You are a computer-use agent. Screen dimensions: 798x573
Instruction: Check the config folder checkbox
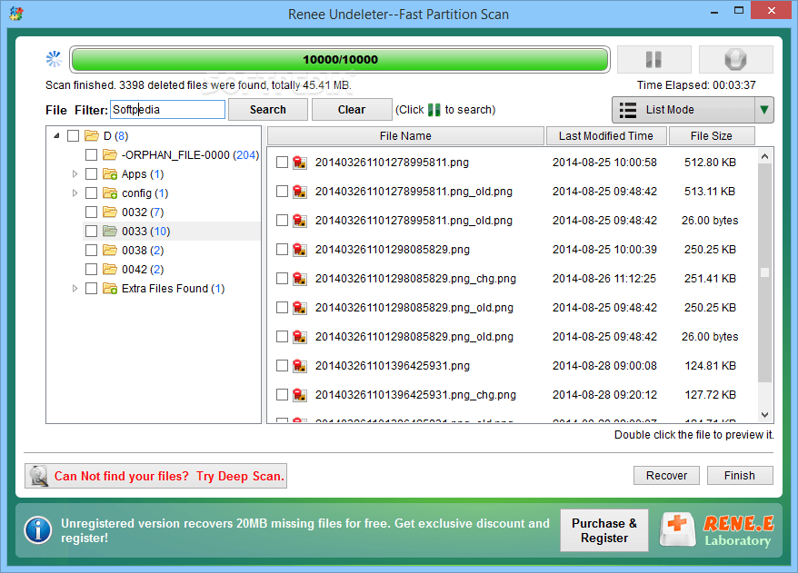[92, 193]
